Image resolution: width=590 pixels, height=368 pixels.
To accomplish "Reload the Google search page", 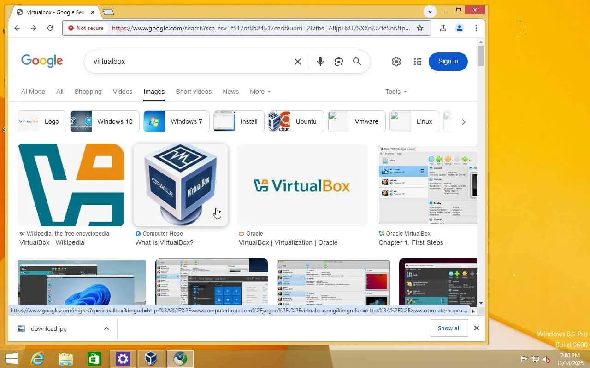I will 50,28.
